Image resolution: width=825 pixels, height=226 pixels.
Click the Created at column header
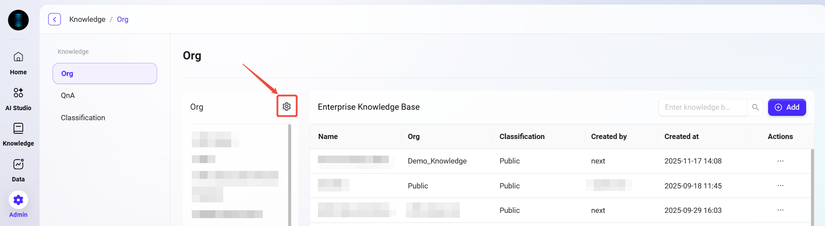pos(681,136)
